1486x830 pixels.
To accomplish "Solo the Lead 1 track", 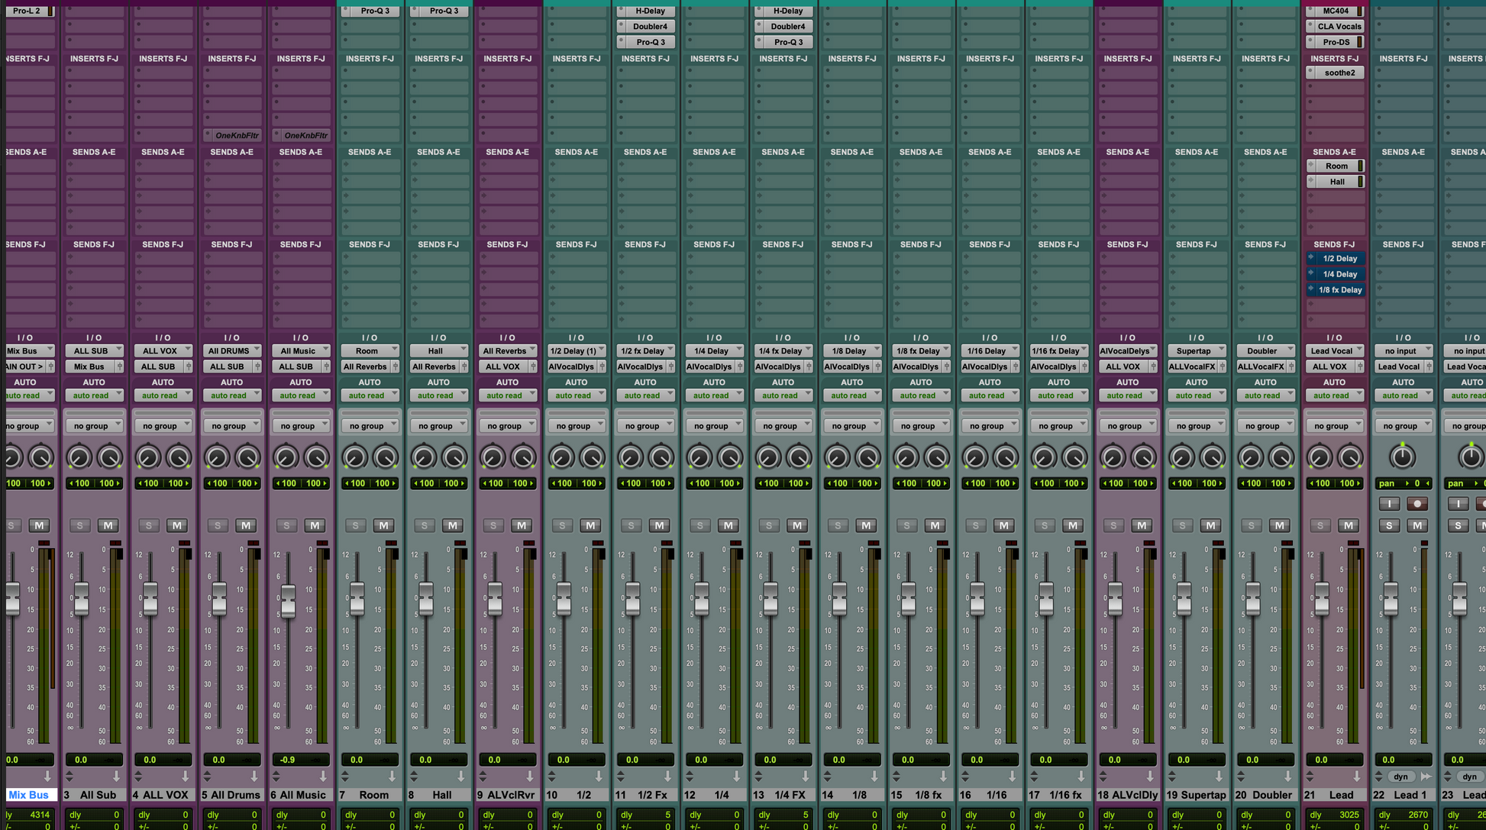I will [x=1389, y=525].
